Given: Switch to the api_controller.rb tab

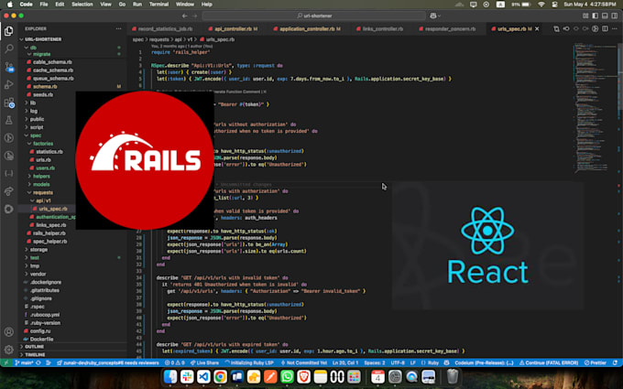Looking at the screenshot, I should 235,29.
